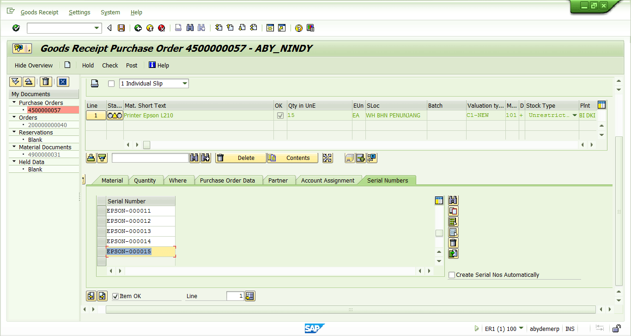Click the Print icon in the standard toolbar
631x336 pixels.
(x=178, y=28)
